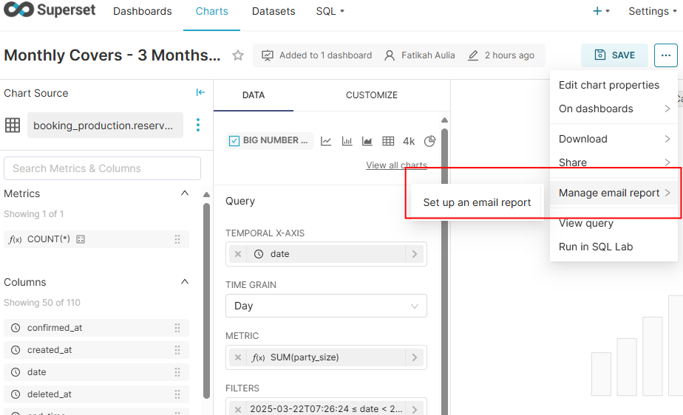The image size is (683, 415).
Task: Click the Save button
Action: pyautogui.click(x=614, y=55)
